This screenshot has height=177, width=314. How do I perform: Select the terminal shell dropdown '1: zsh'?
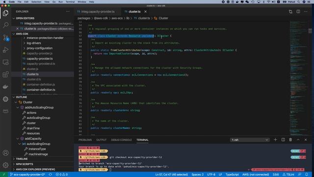(x=250, y=140)
